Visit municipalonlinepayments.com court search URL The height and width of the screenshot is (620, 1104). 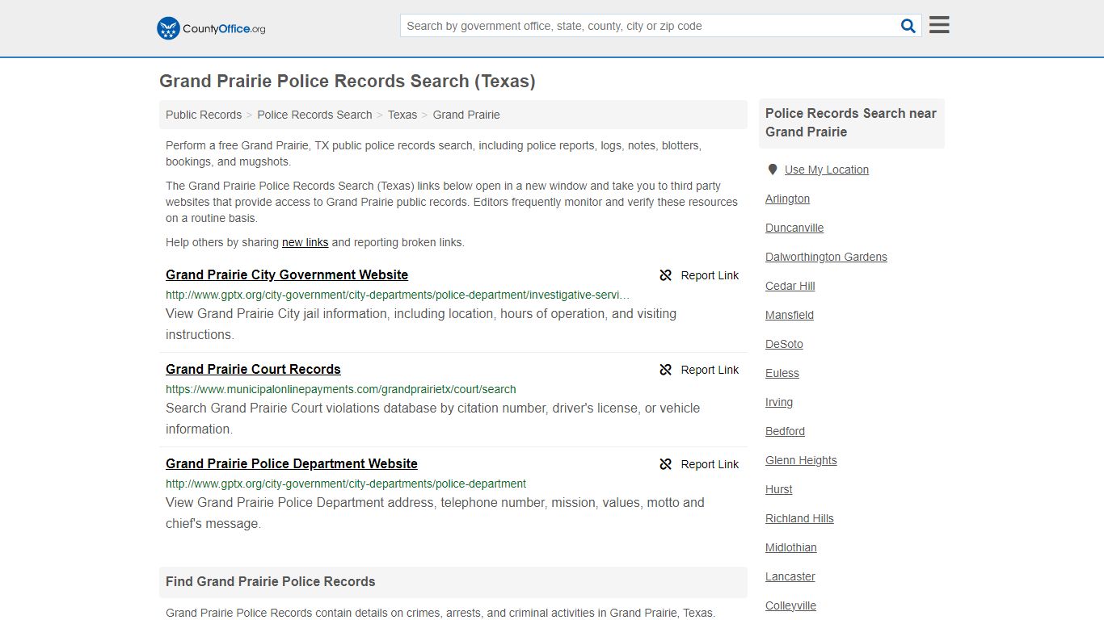[x=341, y=389]
